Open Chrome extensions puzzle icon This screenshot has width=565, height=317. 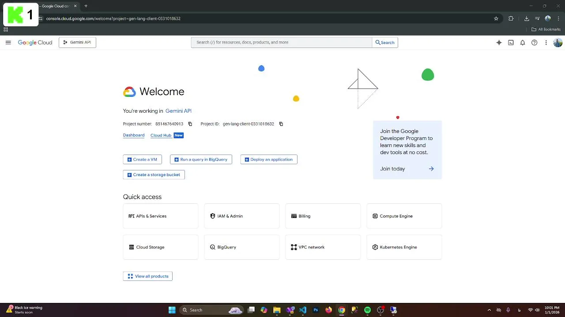(x=511, y=18)
